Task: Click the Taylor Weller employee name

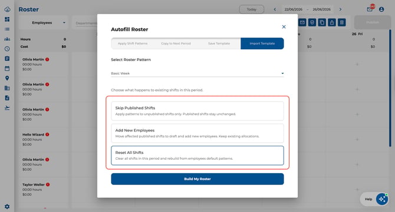Action: pos(33,184)
